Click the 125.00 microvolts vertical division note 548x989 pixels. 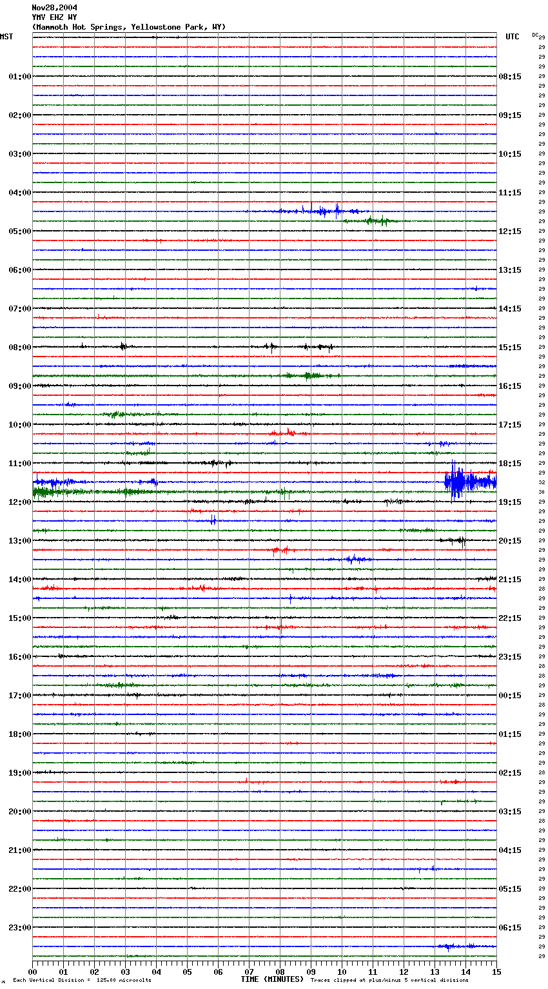(83, 981)
